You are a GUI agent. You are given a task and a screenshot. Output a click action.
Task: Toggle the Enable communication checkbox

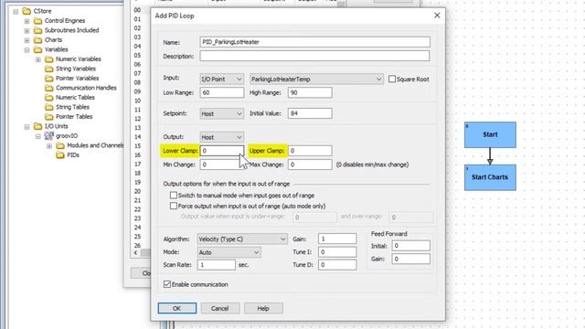pos(167,284)
